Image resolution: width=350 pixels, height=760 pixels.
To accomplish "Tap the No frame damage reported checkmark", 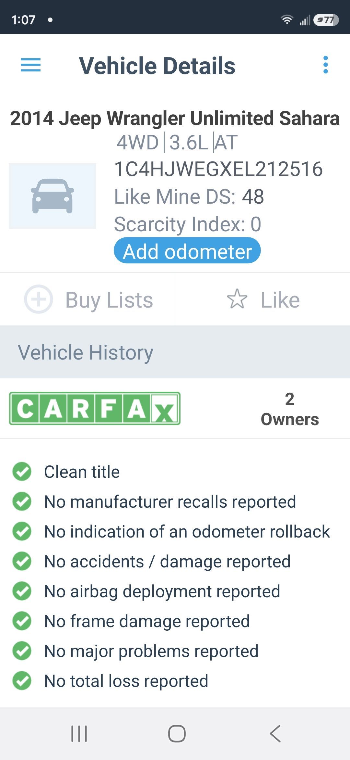I will [x=22, y=621].
